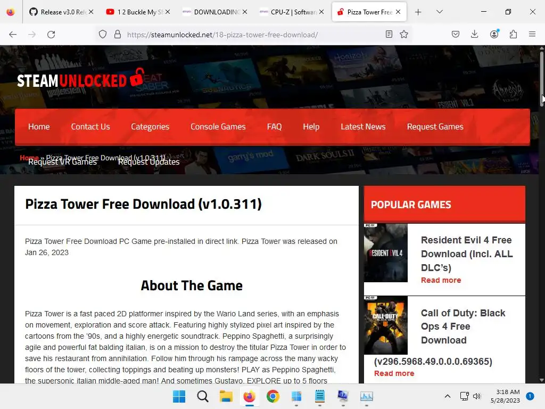
Task: Click the forward navigation arrow
Action: coord(32,35)
